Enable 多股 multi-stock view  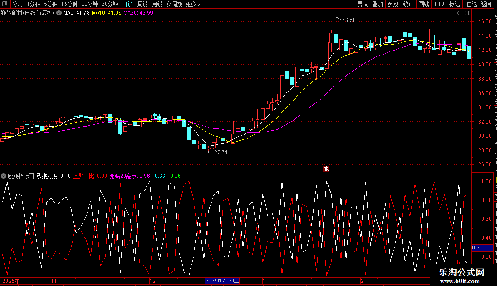(x=393, y=4)
